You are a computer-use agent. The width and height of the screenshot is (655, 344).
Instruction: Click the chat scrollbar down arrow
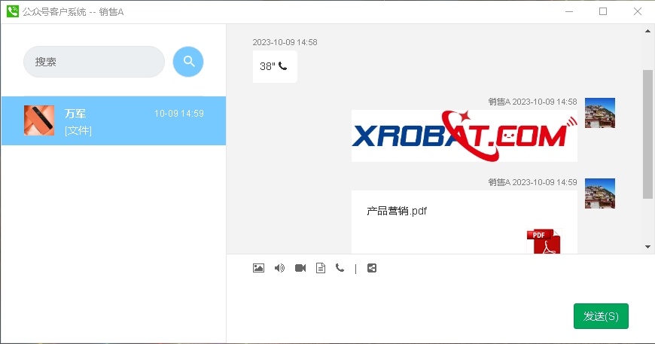coord(647,247)
